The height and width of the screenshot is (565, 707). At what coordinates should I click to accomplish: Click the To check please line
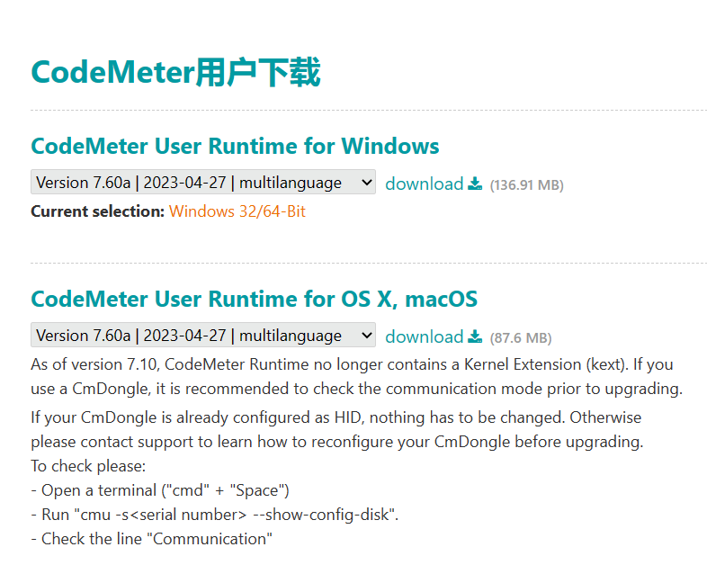coord(88,466)
